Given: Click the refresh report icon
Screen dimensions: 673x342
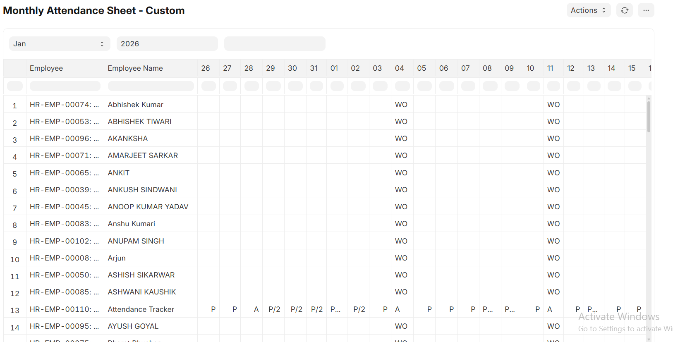Looking at the screenshot, I should coord(624,10).
